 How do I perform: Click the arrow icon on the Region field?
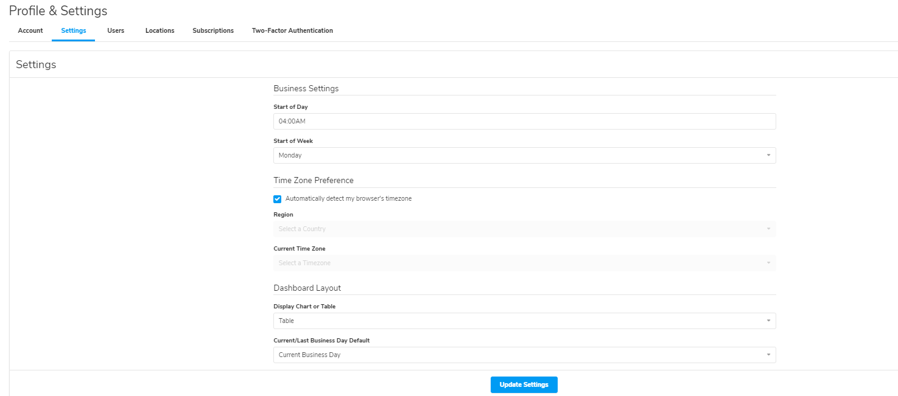(768, 229)
